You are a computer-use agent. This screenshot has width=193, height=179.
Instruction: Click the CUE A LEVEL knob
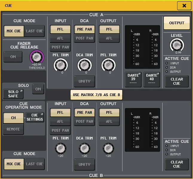[177, 45]
